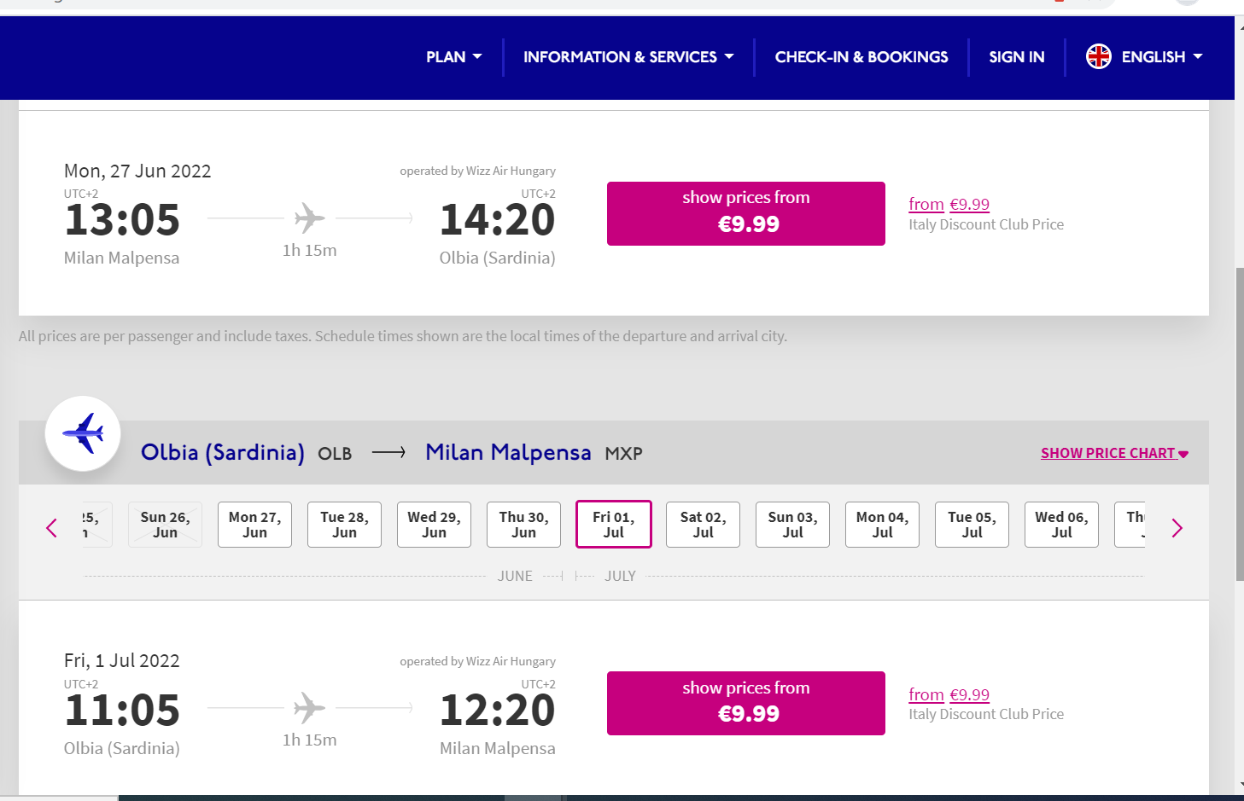Click the grey plane on 11:05 flight
This screenshot has width=1244, height=801.
tap(310, 708)
